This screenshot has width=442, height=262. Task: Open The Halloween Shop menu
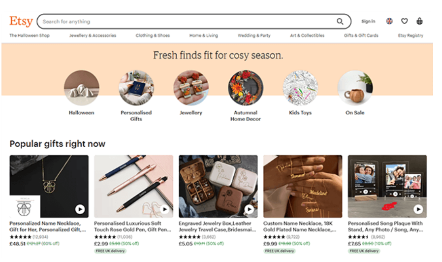(30, 35)
